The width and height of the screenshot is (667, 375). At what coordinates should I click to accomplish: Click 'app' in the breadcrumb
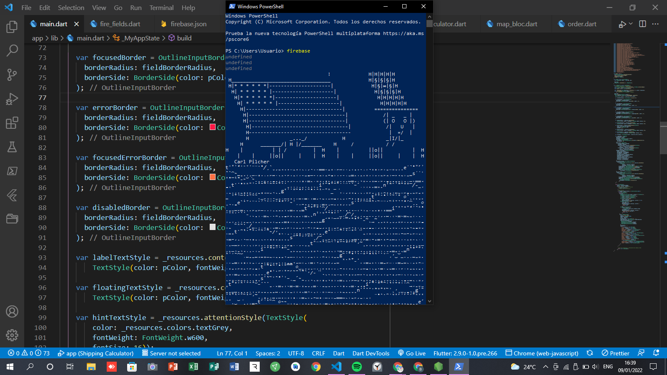click(38, 38)
